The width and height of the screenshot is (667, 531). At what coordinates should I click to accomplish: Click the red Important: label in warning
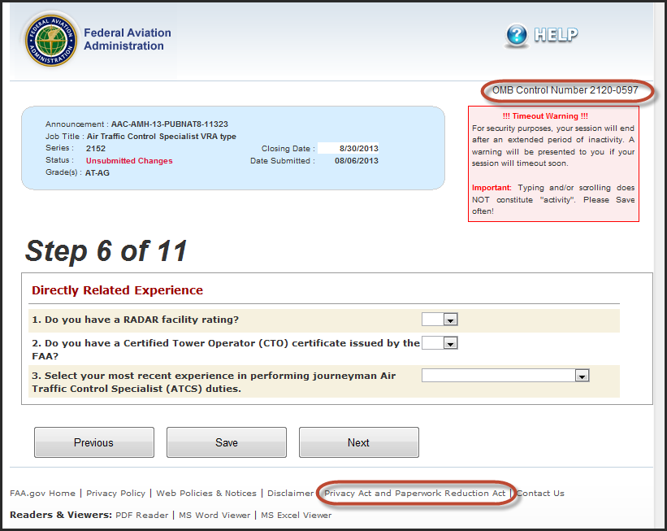pos(492,187)
